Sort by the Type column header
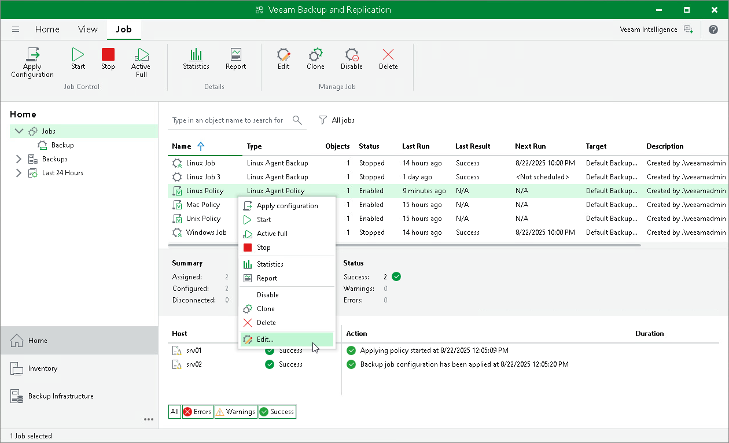 pos(254,146)
